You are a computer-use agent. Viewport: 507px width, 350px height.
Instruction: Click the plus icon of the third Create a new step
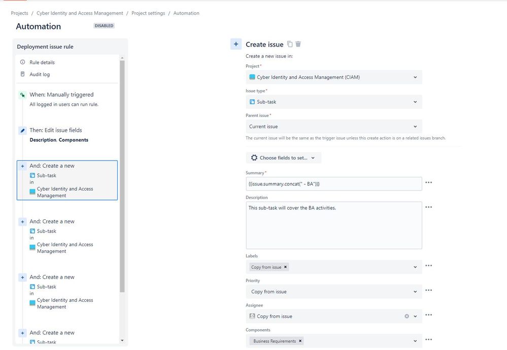(x=23, y=278)
